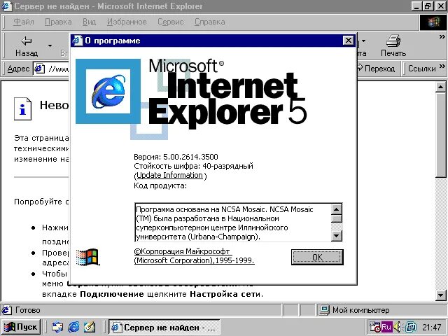Click the main page vertical scrollbar thumb

coord(440,135)
